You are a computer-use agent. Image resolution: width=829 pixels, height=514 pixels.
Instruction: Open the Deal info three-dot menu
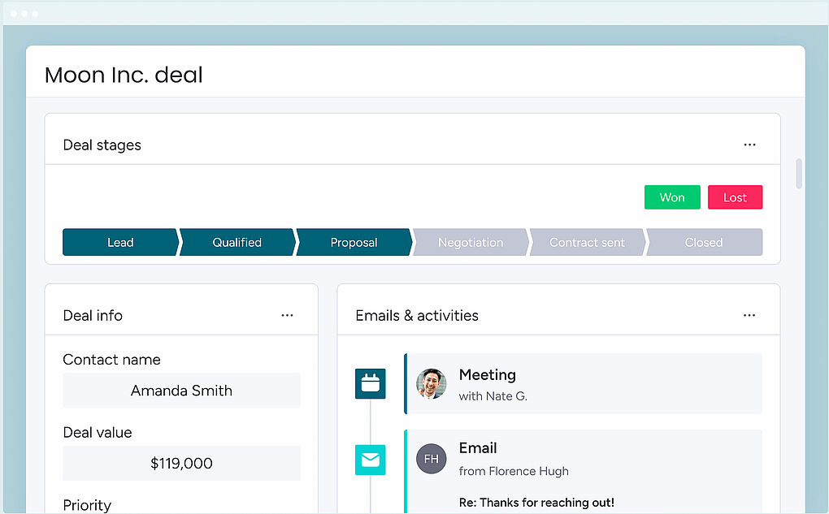287,315
